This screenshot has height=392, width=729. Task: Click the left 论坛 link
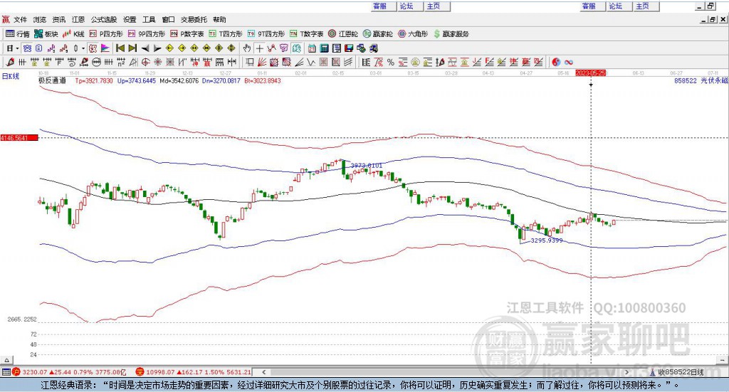point(407,6)
